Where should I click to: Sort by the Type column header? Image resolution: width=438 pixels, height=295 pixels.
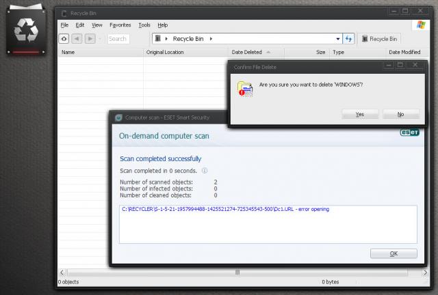pyautogui.click(x=357, y=52)
